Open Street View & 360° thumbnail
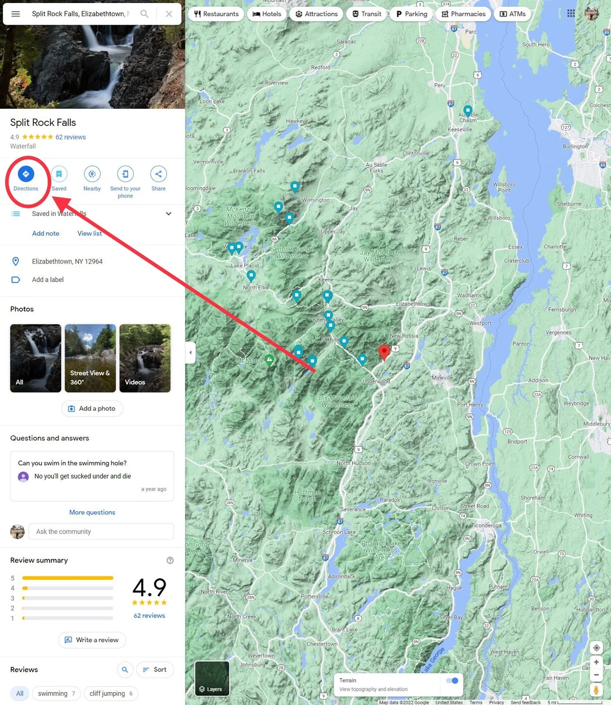 pyautogui.click(x=90, y=358)
